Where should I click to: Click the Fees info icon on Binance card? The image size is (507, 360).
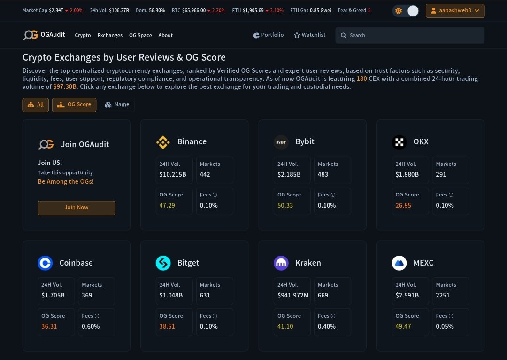[215, 195]
